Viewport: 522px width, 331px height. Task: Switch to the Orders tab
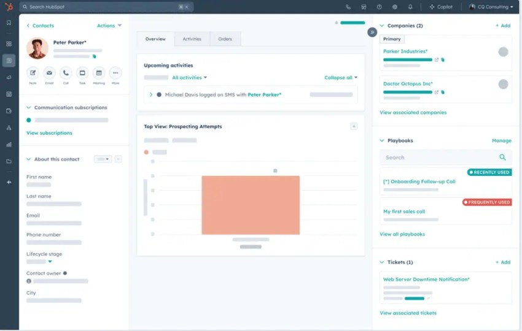coord(225,39)
